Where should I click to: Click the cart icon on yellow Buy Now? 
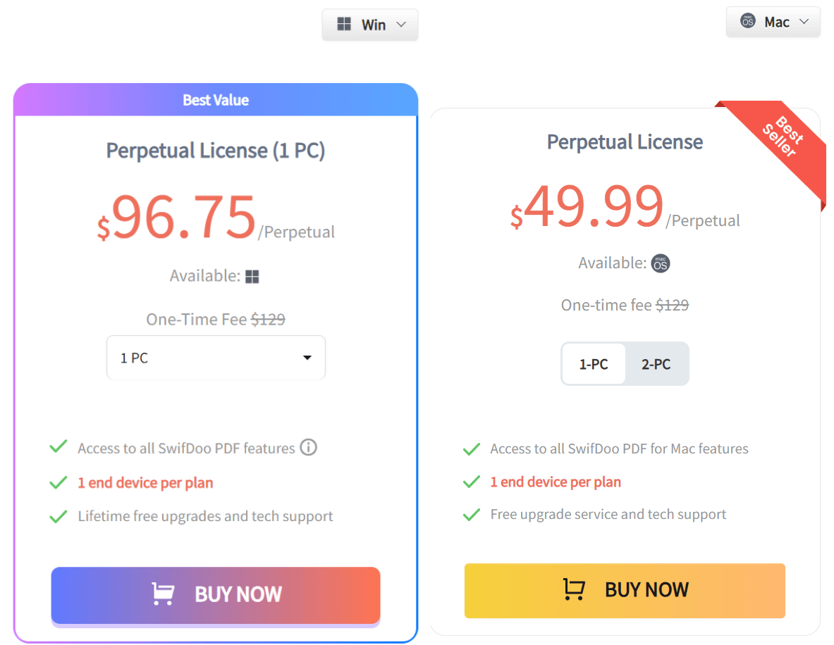coord(574,589)
